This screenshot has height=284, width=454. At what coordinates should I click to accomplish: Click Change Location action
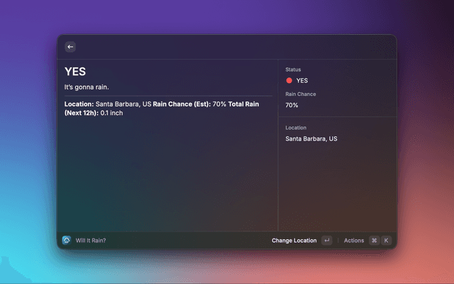[294, 241]
